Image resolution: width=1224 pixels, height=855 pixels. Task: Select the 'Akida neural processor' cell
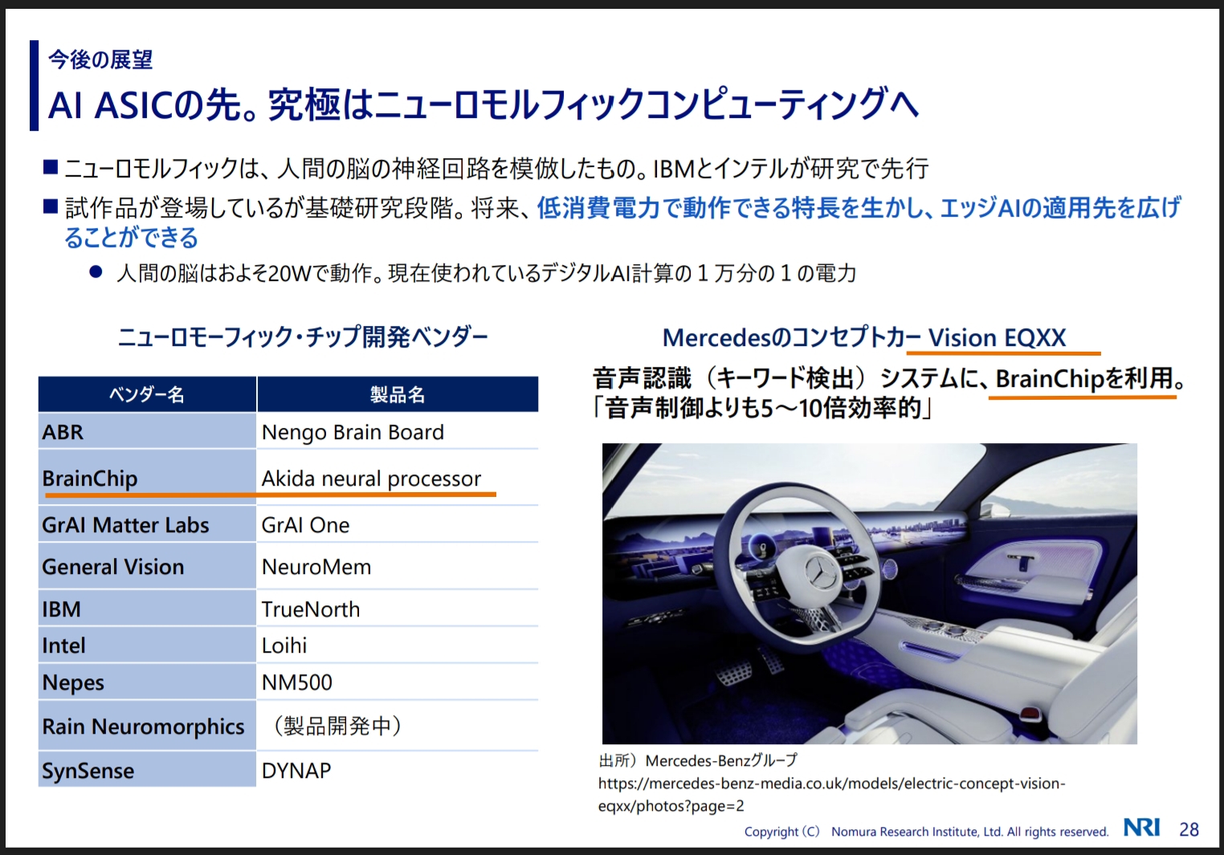(x=398, y=478)
